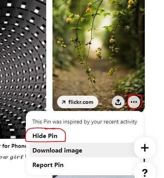
Task: Click the share pin upload icon
Action: [118, 102]
